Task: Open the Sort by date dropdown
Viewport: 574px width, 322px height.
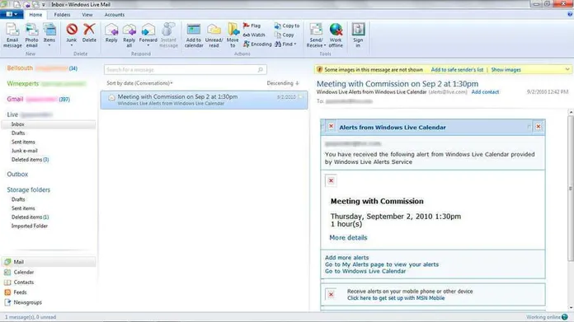Action: click(139, 83)
